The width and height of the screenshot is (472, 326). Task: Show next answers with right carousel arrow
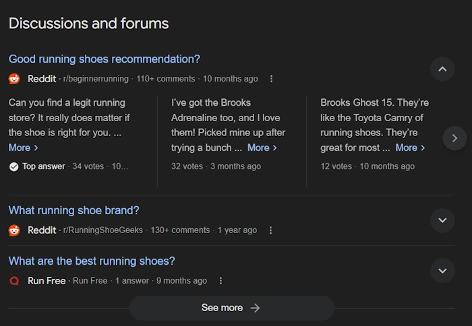pyautogui.click(x=454, y=138)
